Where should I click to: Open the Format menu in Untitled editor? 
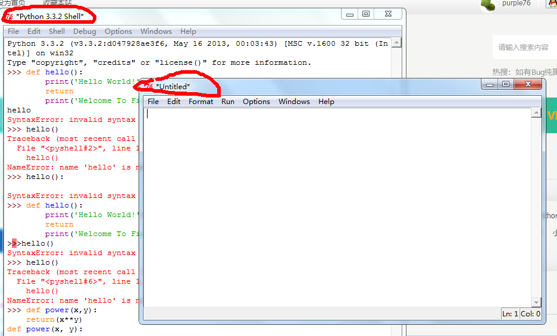[201, 102]
